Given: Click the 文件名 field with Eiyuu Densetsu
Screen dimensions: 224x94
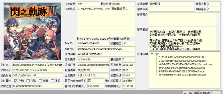Looking at the screenshot, I should coord(38,65).
